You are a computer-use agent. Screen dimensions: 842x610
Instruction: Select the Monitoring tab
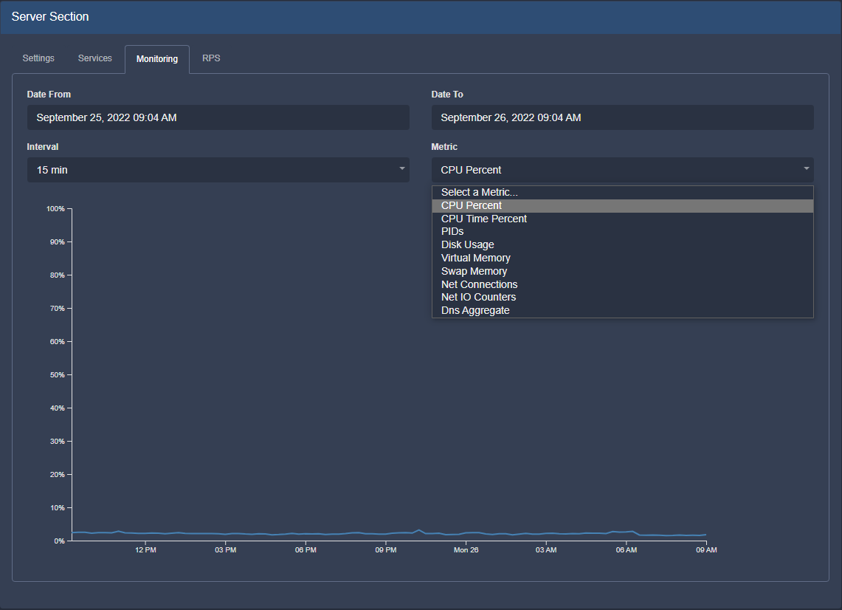point(156,59)
